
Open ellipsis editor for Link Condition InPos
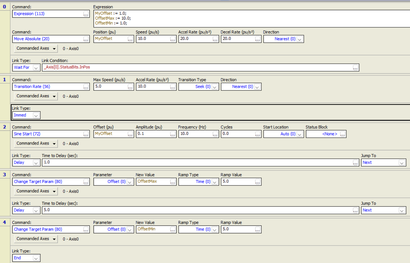click(356, 68)
